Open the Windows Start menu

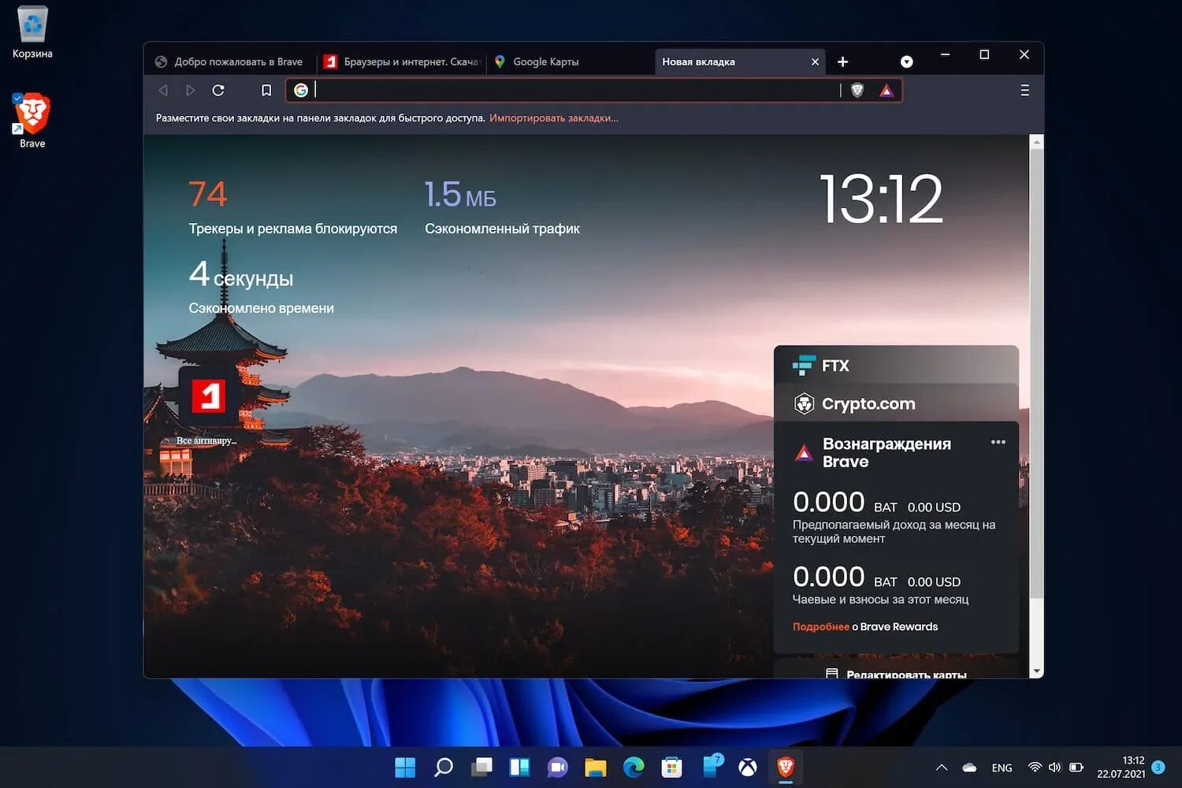[x=405, y=768]
